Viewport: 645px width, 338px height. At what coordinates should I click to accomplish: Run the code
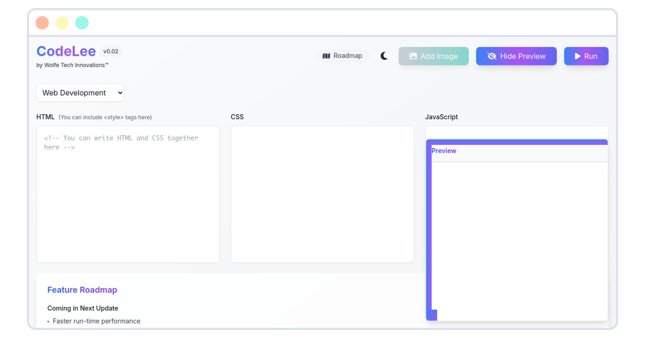pyautogui.click(x=586, y=56)
